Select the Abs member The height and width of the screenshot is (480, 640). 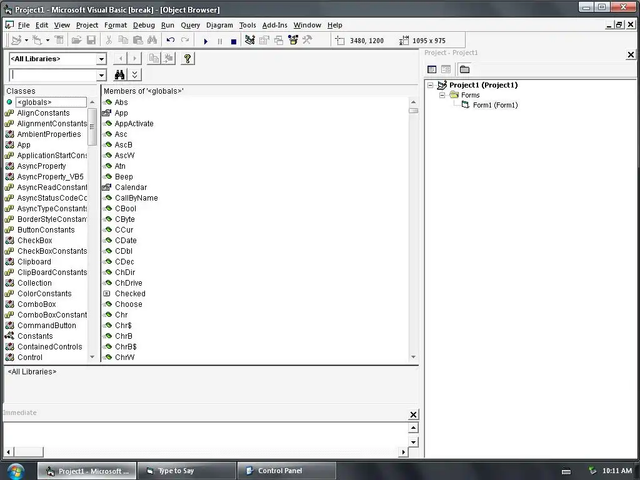pyautogui.click(x=121, y=102)
